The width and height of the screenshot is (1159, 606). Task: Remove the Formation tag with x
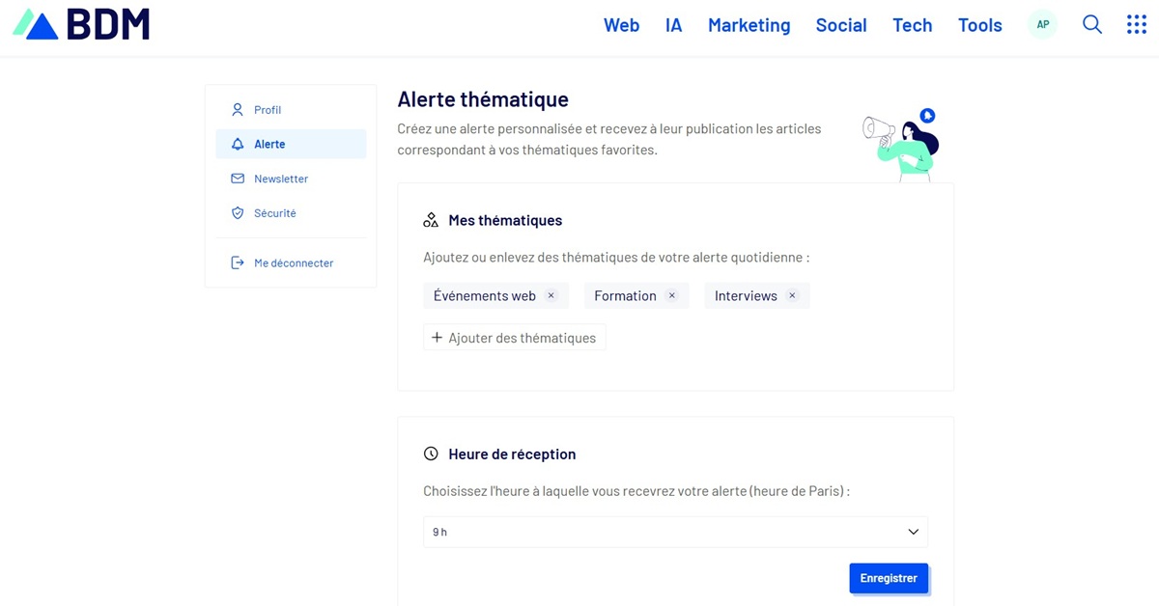point(672,295)
